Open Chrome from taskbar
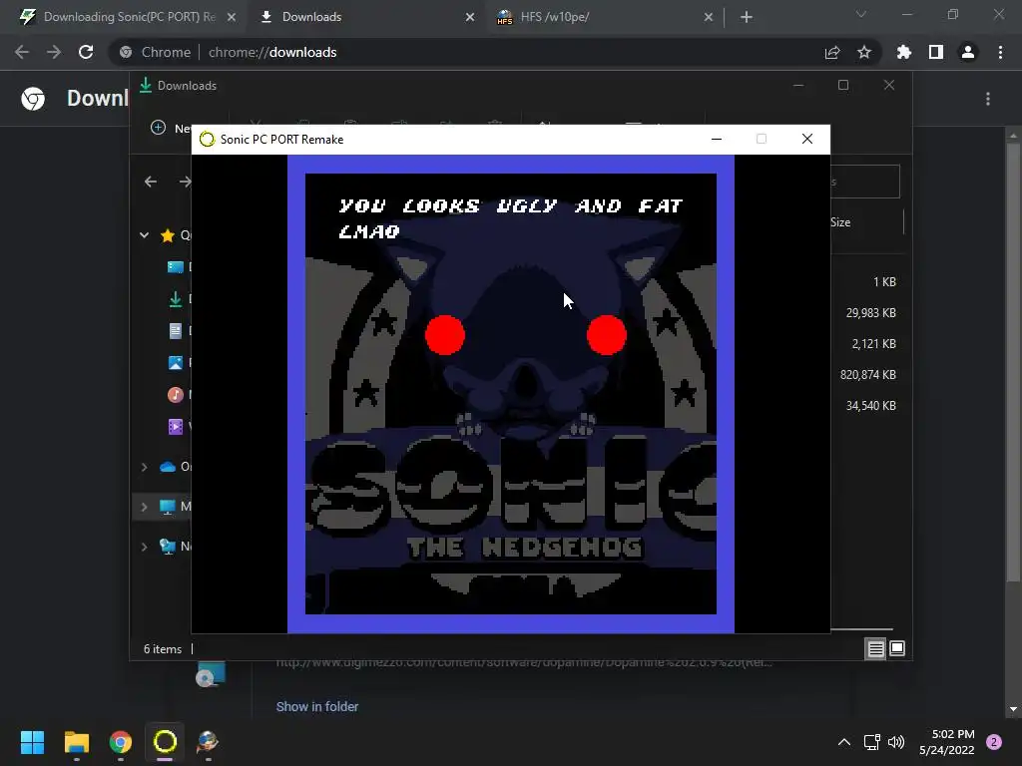 [121, 742]
